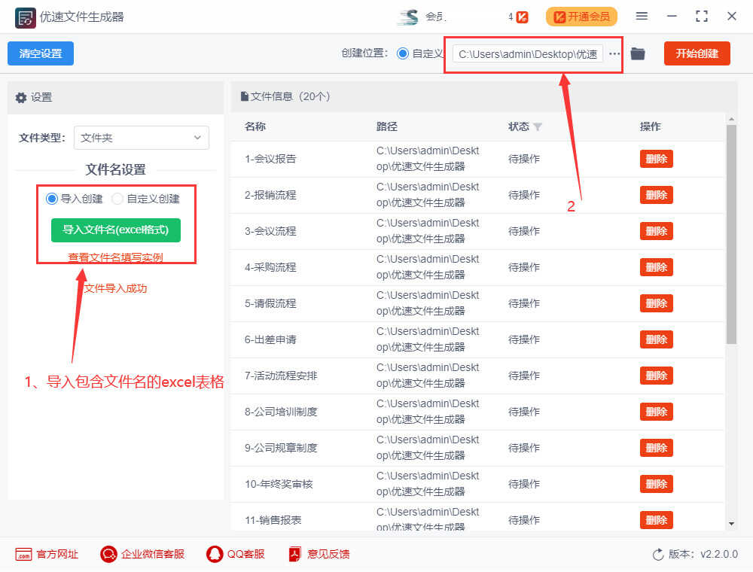The image size is (753, 572).
Task: Click 开通会员 button
Action: [581, 17]
